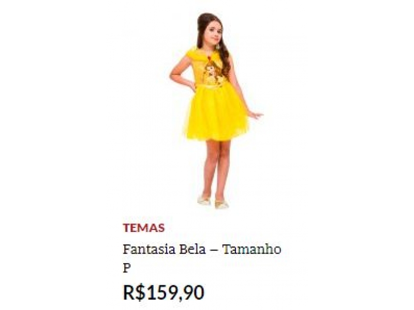Click the model's outstretched hand
The height and width of the screenshot is (310, 414).
(255, 115)
